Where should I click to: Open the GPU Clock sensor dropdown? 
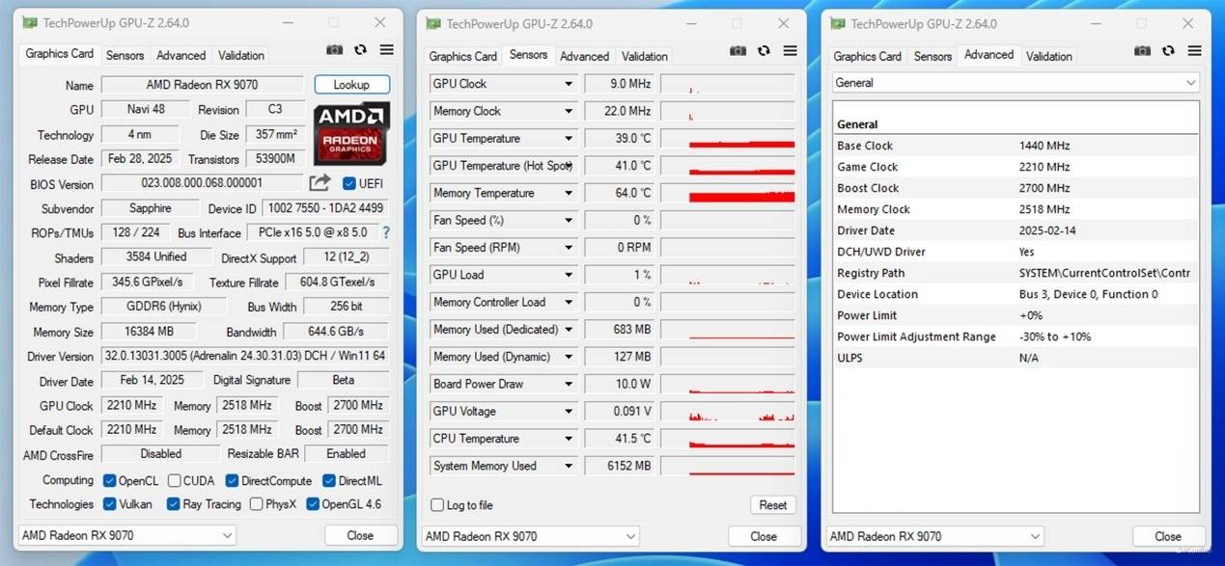coord(569,84)
